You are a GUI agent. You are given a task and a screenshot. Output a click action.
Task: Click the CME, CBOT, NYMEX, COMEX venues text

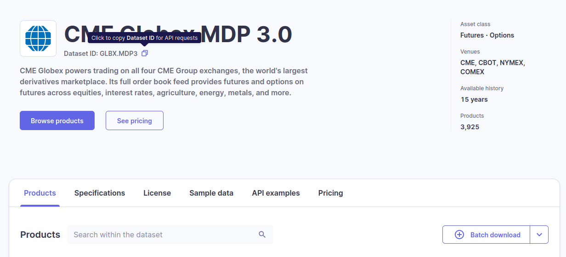[492, 67]
